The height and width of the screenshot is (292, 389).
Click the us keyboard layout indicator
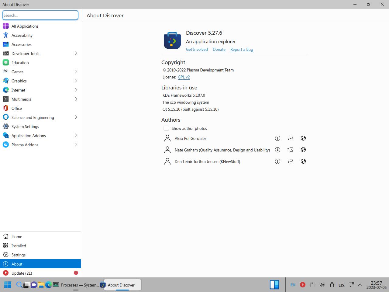tap(342, 285)
